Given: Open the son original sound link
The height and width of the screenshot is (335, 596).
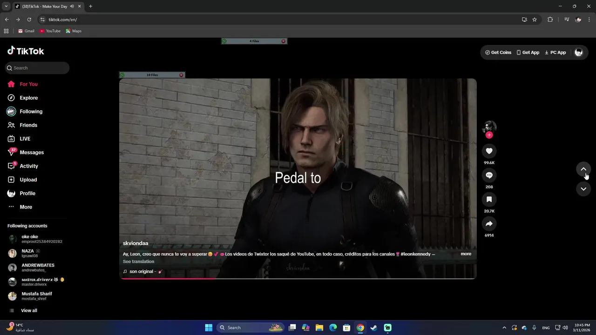Looking at the screenshot, I should 143,271.
